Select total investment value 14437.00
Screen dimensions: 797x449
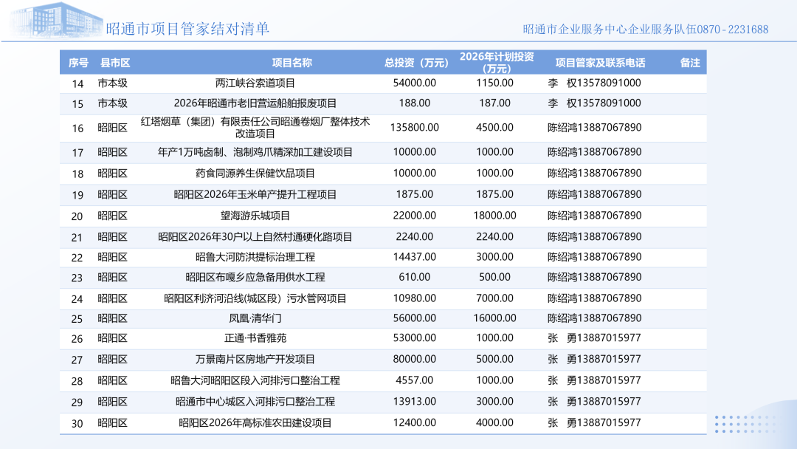[x=414, y=257]
